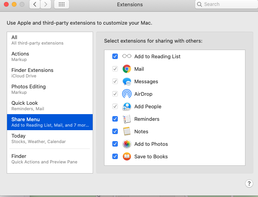Go back using the left arrow button
This screenshot has width=258, height=197.
click(35, 5)
